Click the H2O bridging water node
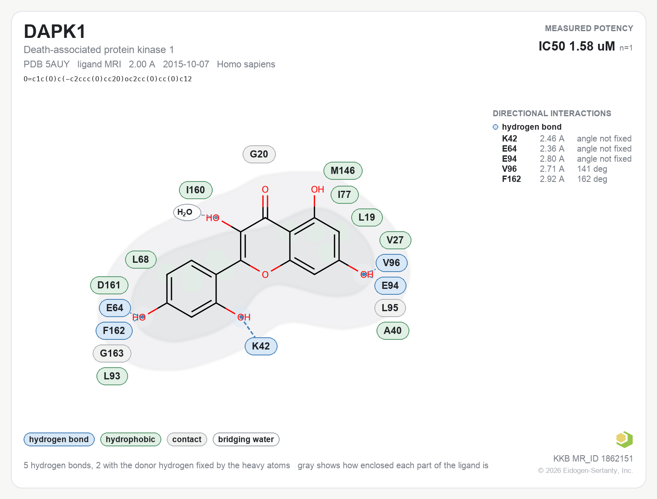The image size is (657, 499). [x=187, y=212]
